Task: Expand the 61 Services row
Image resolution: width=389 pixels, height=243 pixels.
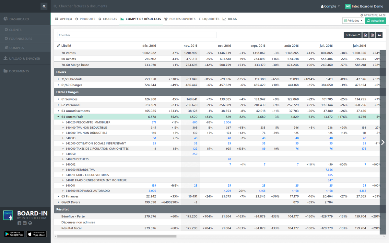Action: click(x=58, y=99)
